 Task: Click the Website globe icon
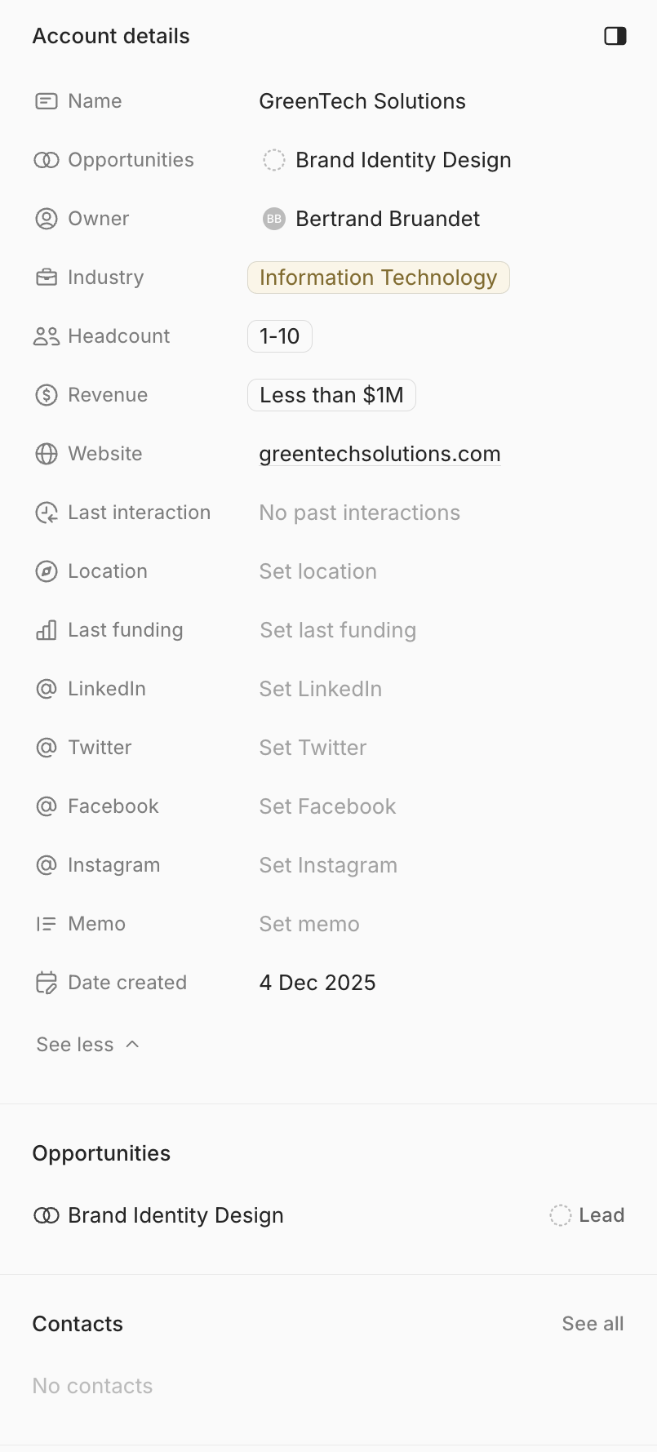pyautogui.click(x=47, y=454)
